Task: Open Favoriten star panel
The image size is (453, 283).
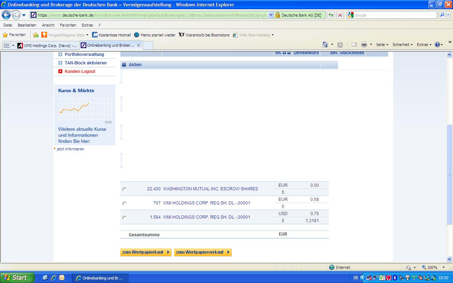Action: click(14, 35)
